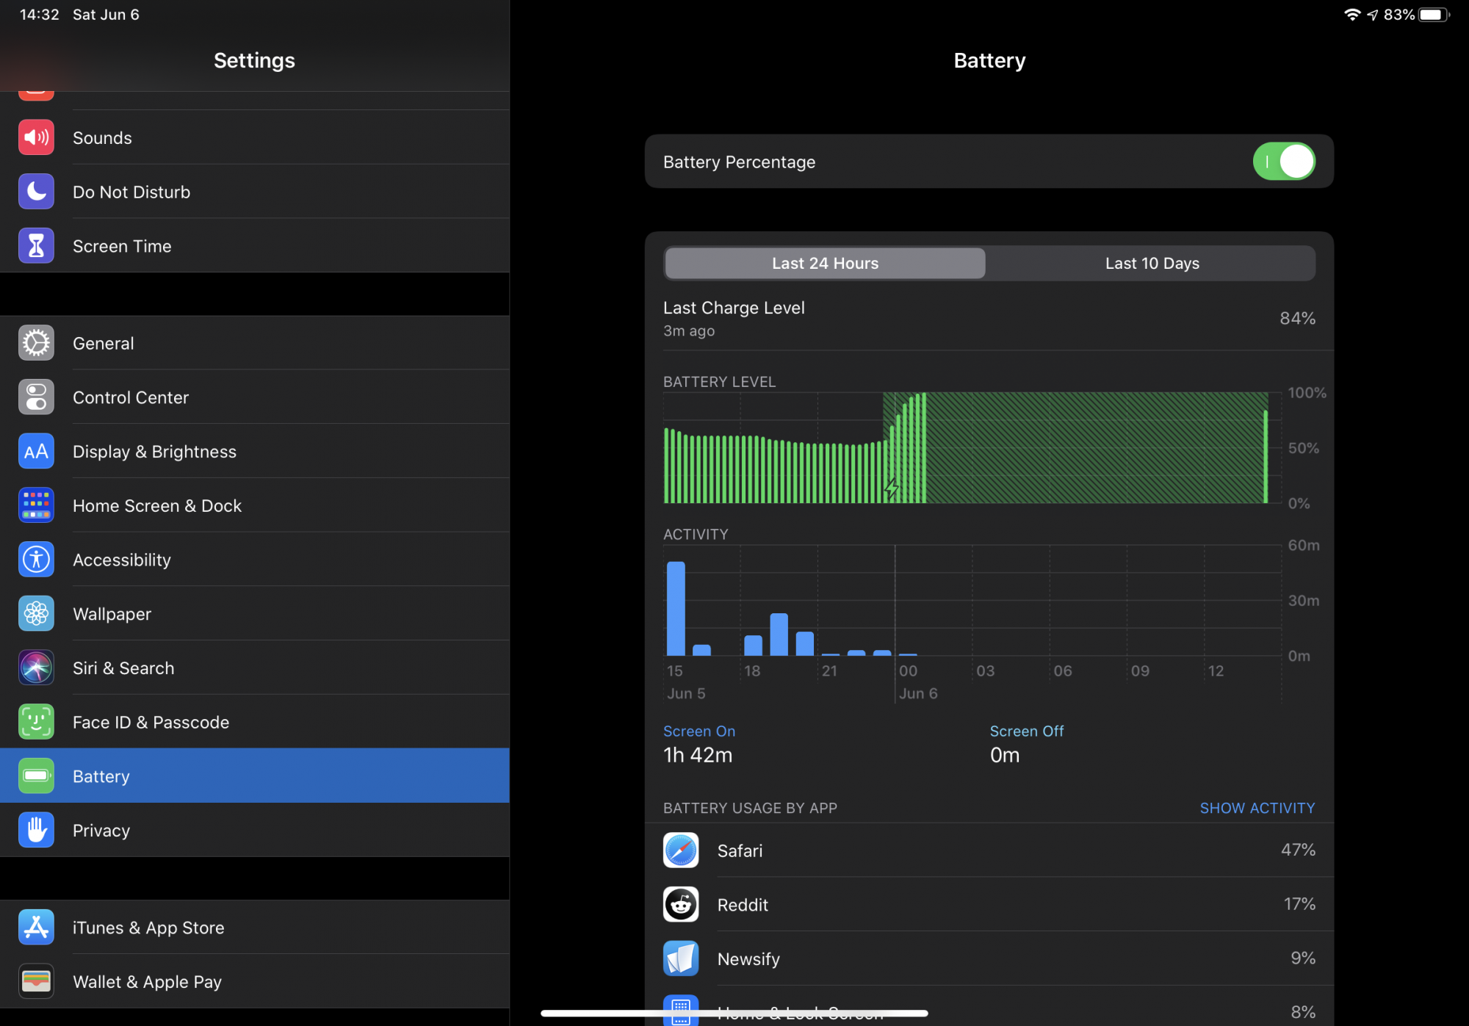This screenshot has height=1026, width=1469.
Task: Open Display & Brightness settings
Action: coord(255,452)
